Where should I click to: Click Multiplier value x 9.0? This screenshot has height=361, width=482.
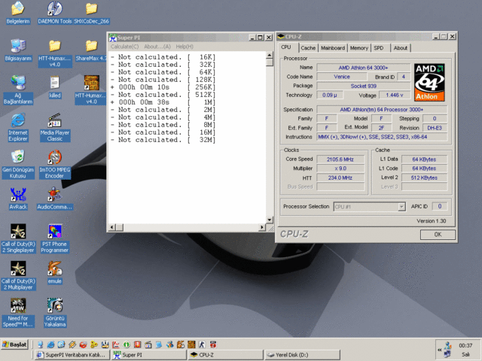click(340, 168)
